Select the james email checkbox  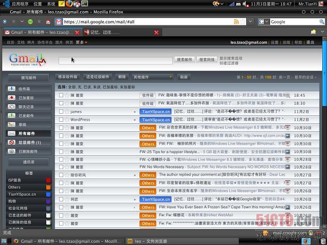coord(61,112)
